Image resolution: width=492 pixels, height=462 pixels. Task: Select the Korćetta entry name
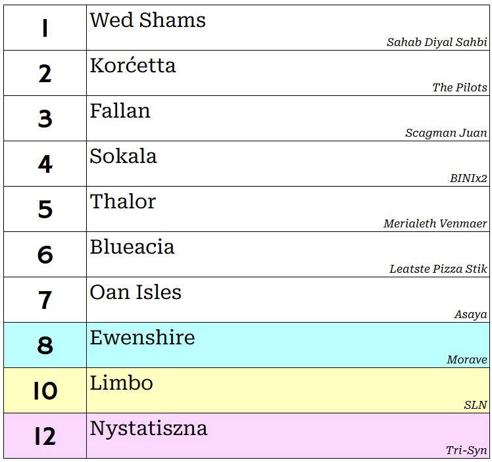point(133,65)
